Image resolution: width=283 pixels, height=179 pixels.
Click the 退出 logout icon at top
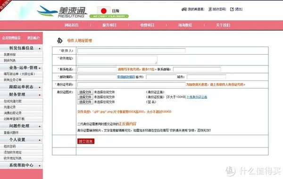232,9
